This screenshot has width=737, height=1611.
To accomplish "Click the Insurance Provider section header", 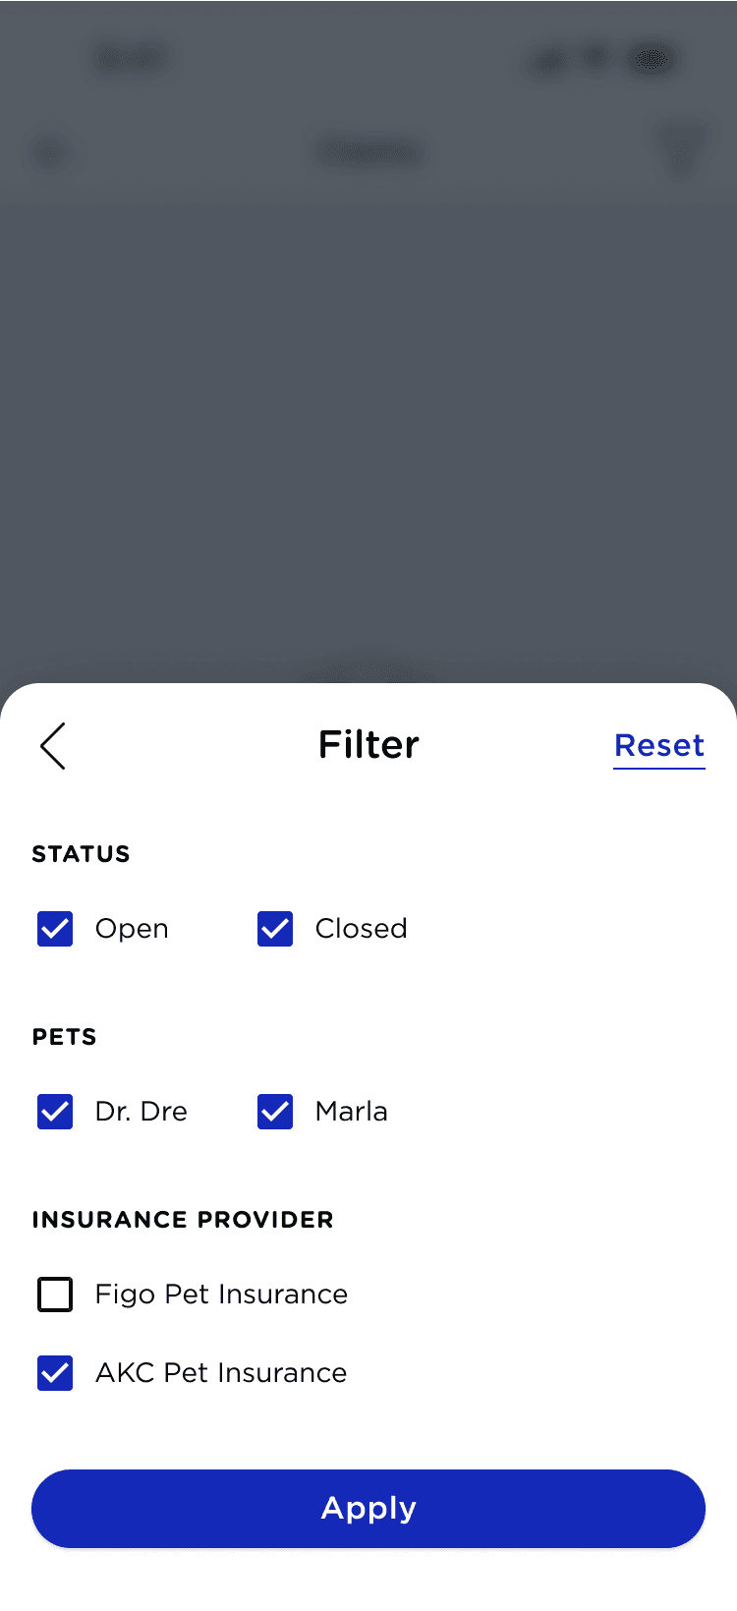I will coord(183,1220).
